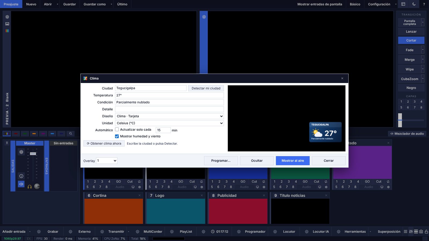The height and width of the screenshot is (241, 429).
Task: Uncheck Mostrar humedad y viento
Action: pos(117,136)
